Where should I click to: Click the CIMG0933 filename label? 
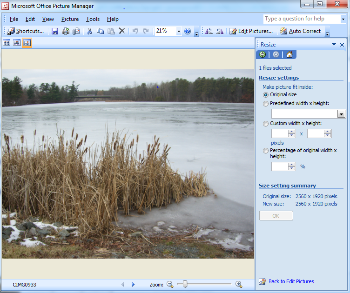click(24, 285)
